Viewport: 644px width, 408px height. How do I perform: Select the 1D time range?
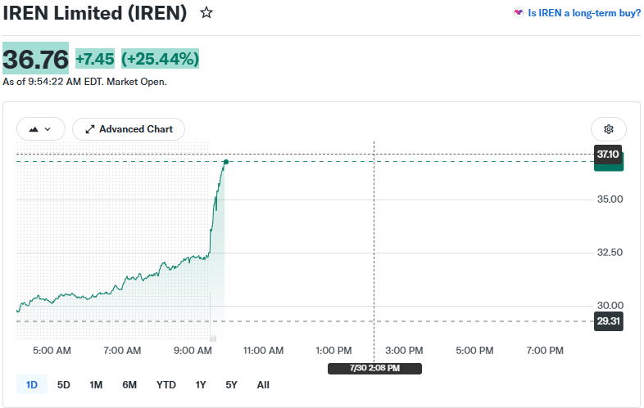[32, 384]
